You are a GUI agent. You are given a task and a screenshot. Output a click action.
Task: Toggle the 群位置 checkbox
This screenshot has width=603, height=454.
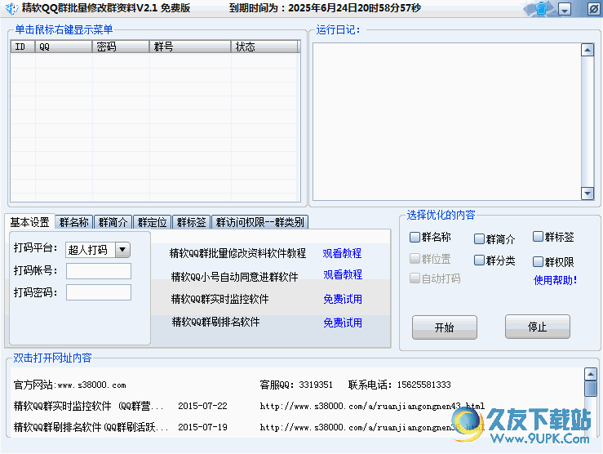pyautogui.click(x=415, y=259)
